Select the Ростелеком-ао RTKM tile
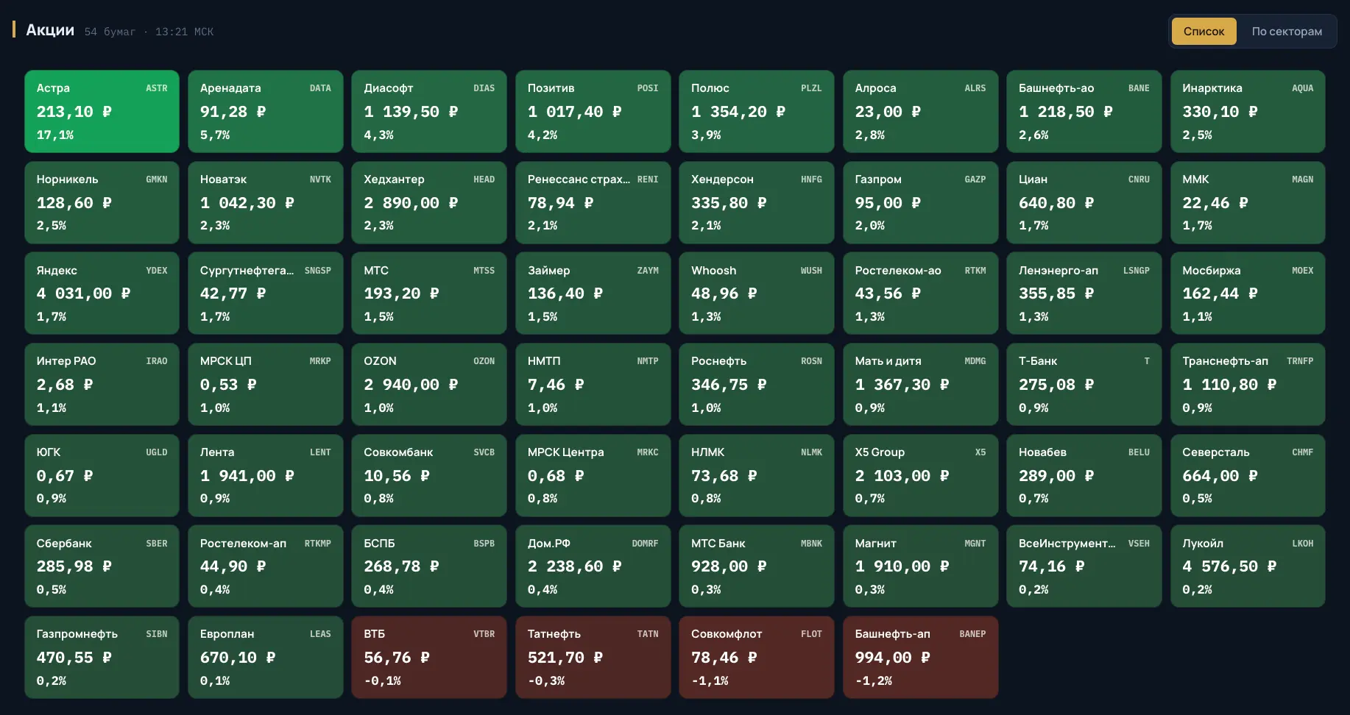The width and height of the screenshot is (1350, 715). [921, 294]
